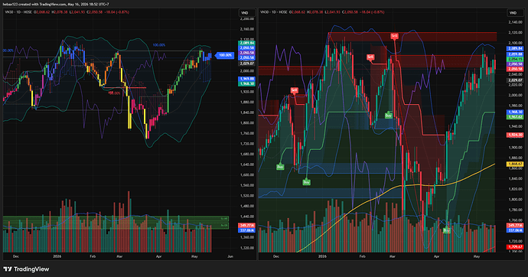The height and width of the screenshot is (277, 528).
Task: Click the Feb label on left chart time axis
Action: click(x=93, y=256)
